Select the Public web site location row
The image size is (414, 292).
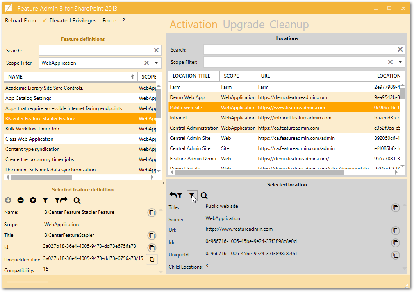284,108
